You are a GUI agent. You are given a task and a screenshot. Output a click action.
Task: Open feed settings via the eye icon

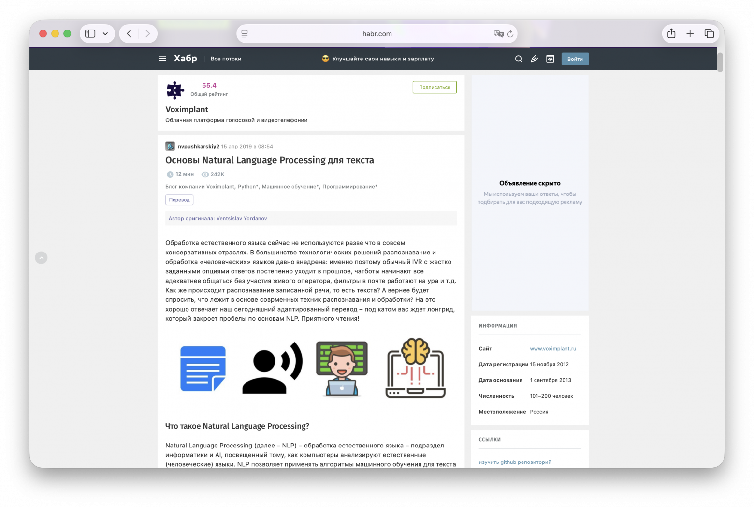(x=550, y=59)
